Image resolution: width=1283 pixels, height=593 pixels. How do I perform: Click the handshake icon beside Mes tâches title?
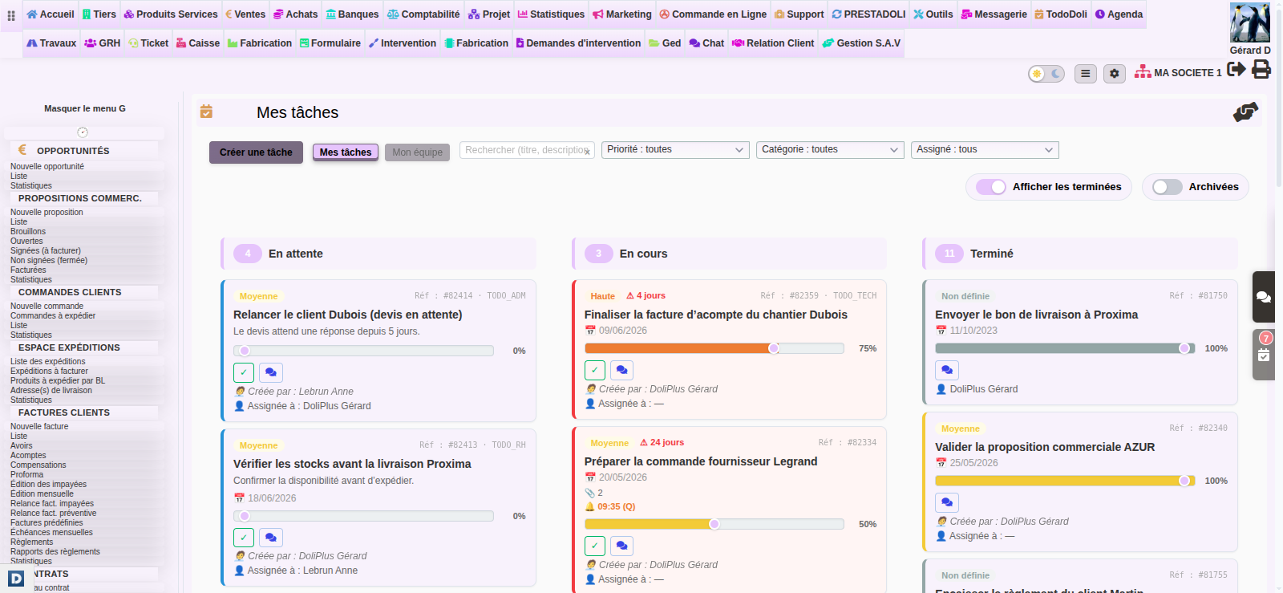click(x=1245, y=112)
